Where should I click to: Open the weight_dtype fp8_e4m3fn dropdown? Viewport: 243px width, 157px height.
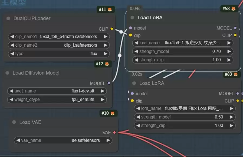57,100
